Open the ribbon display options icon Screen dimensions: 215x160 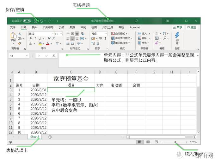(167, 21)
